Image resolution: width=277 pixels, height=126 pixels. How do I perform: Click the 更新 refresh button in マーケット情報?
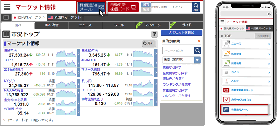[x=149, y=43]
